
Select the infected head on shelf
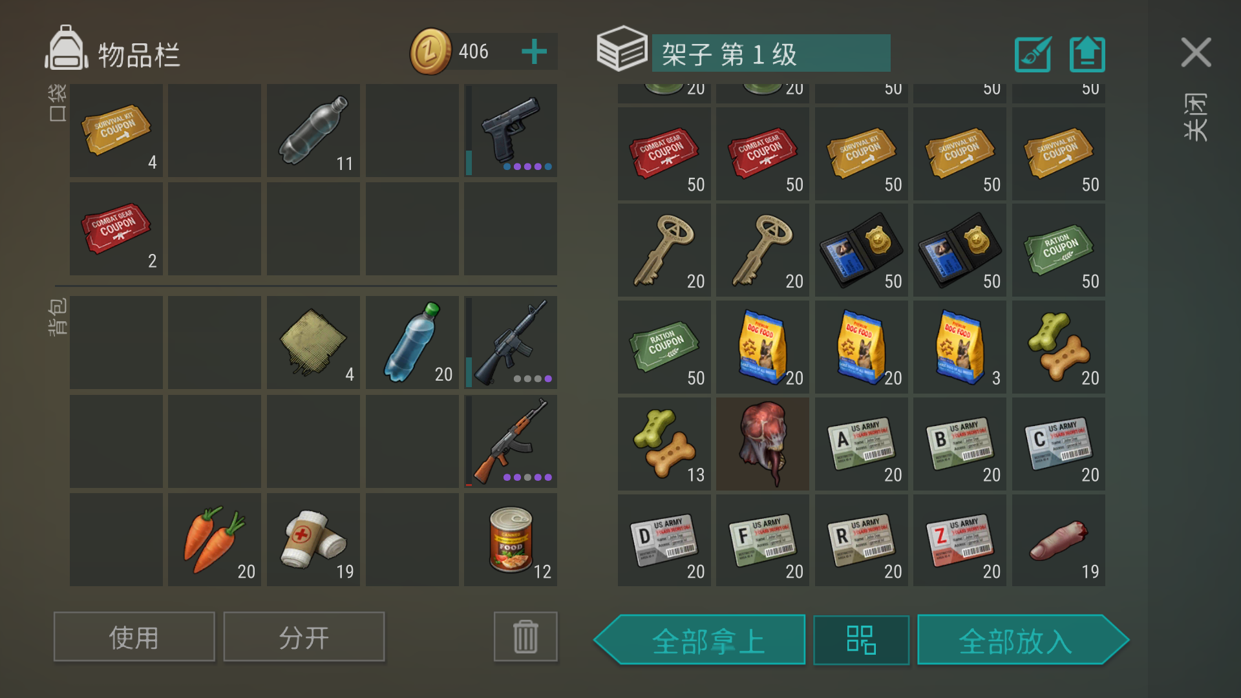[763, 444]
